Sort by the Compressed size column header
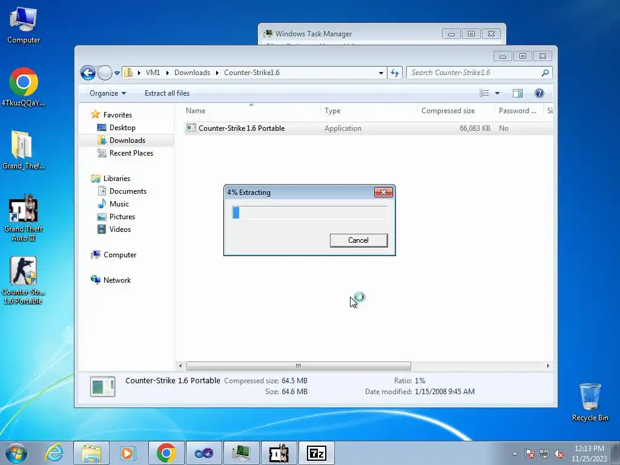Image resolution: width=620 pixels, height=465 pixels. 456,111
